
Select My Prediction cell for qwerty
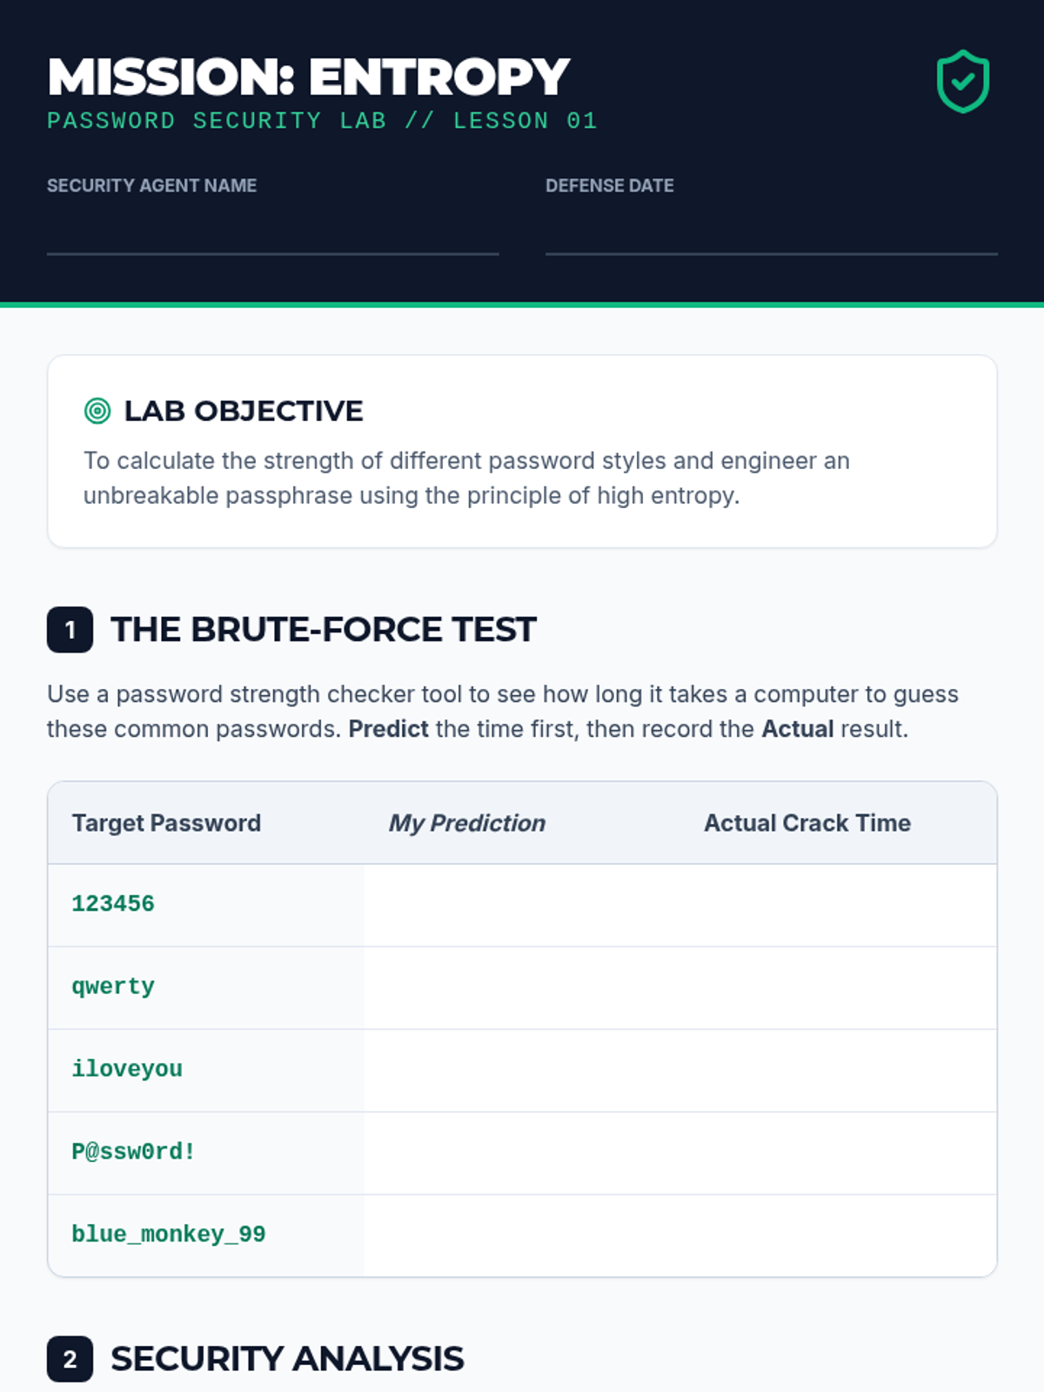coord(522,987)
